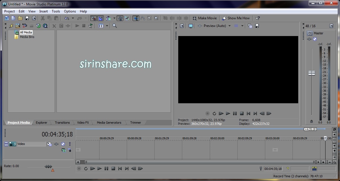
Task: Solo the Video track
Action: (x=70, y=144)
